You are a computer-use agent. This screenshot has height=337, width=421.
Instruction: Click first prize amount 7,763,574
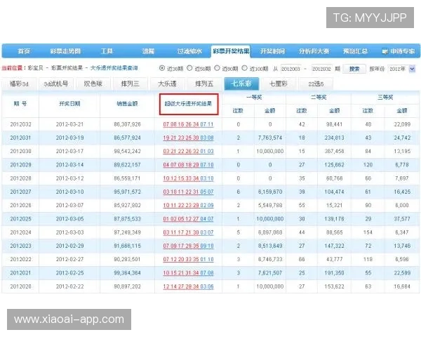(270, 138)
